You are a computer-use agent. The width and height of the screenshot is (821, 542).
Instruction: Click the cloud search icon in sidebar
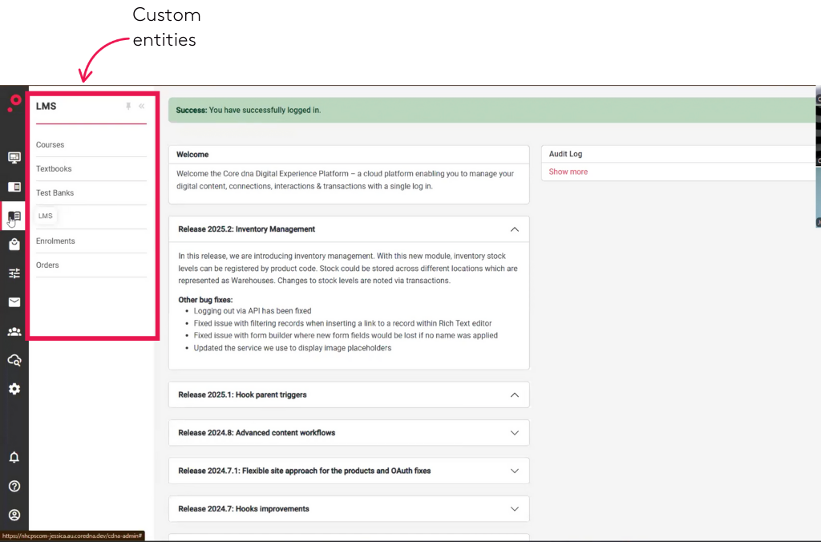coord(14,359)
